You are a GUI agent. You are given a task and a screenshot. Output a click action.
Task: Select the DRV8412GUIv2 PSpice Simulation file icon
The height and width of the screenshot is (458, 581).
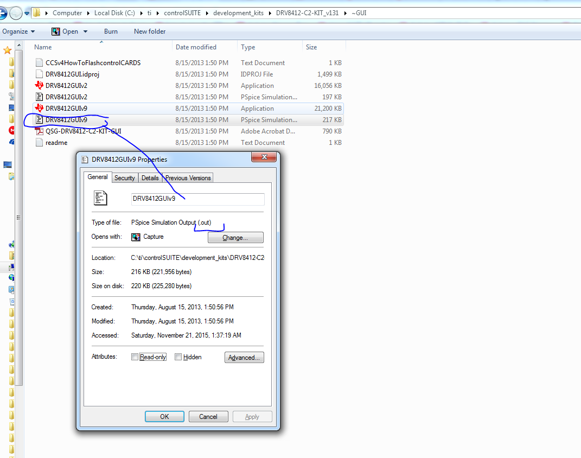pos(39,97)
